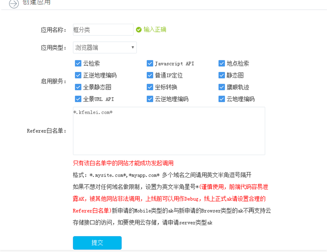Image resolution: width=327 pixels, height=252 pixels.
Task: Uncheck the 静态图 checkbox
Action: pos(222,75)
